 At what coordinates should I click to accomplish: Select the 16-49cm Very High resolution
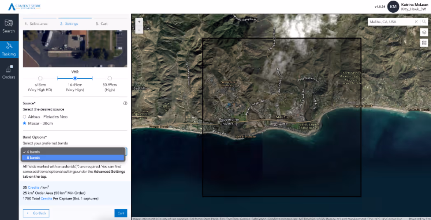[75, 78]
